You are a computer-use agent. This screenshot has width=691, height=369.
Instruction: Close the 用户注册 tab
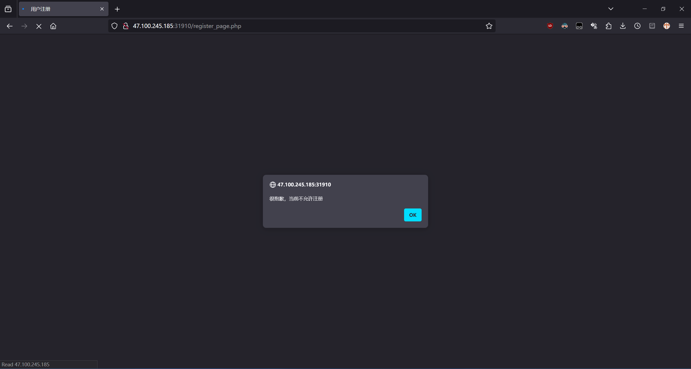click(102, 9)
